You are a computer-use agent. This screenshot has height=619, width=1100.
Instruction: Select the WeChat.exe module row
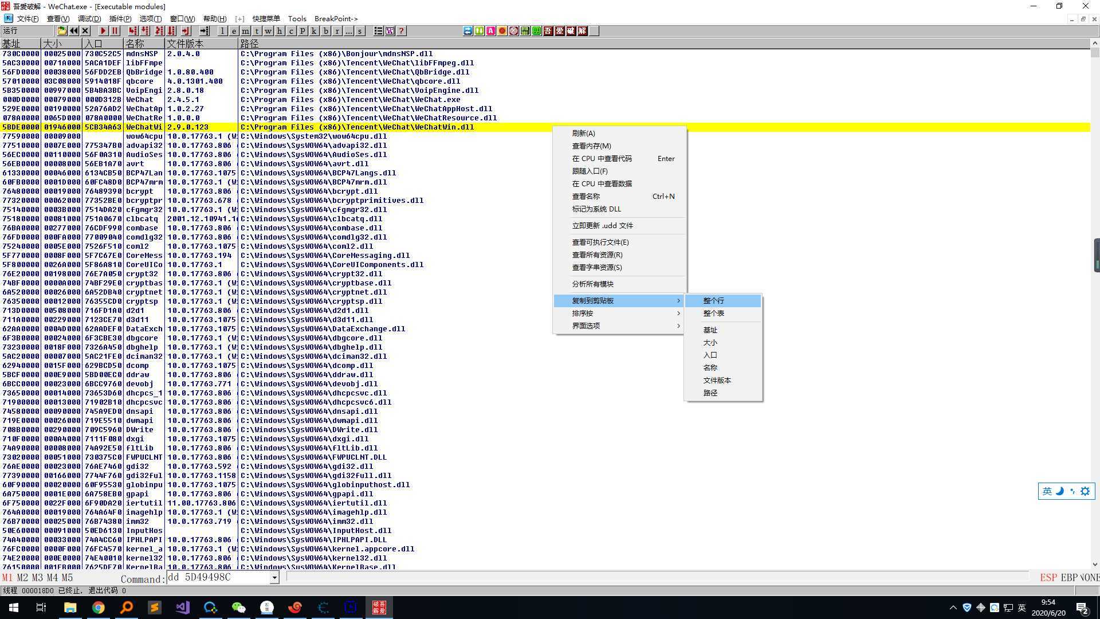[545, 100]
